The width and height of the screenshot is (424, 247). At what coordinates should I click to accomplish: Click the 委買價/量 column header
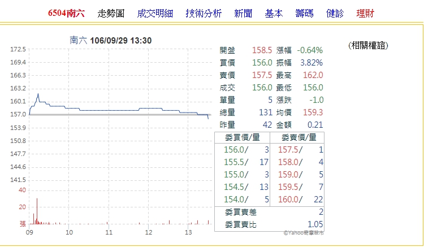(243, 137)
